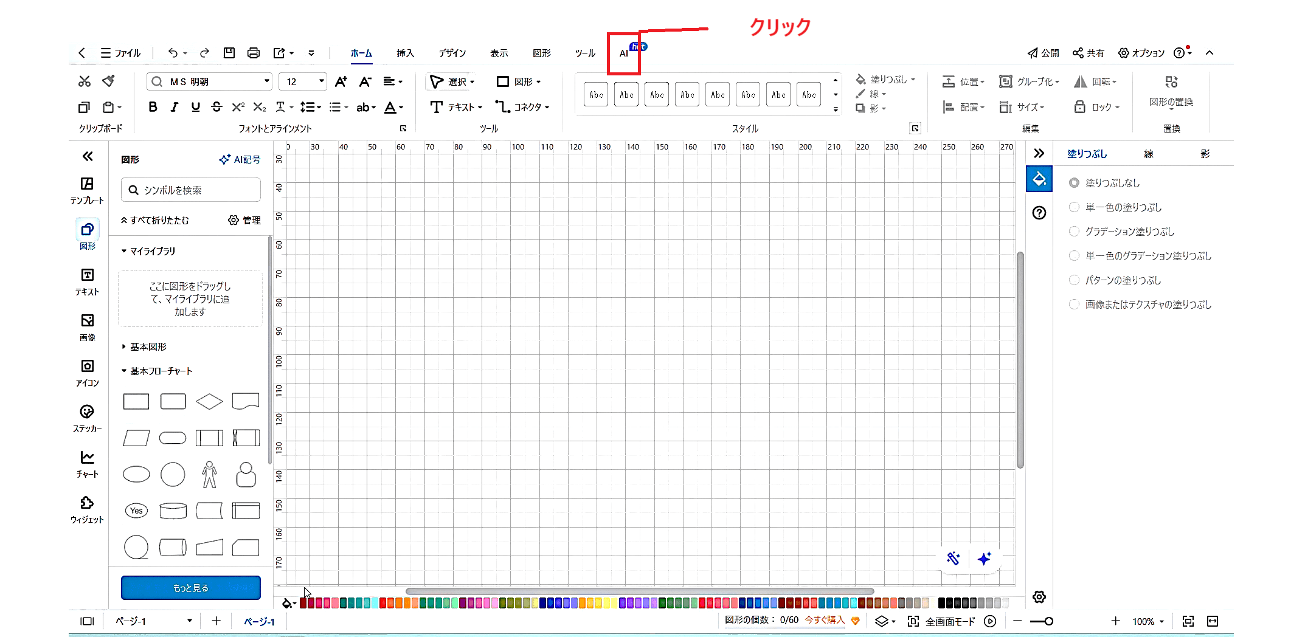Open the Design ribbon tab

(452, 53)
